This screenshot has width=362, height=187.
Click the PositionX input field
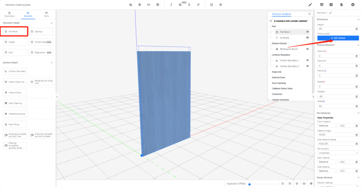336,56
